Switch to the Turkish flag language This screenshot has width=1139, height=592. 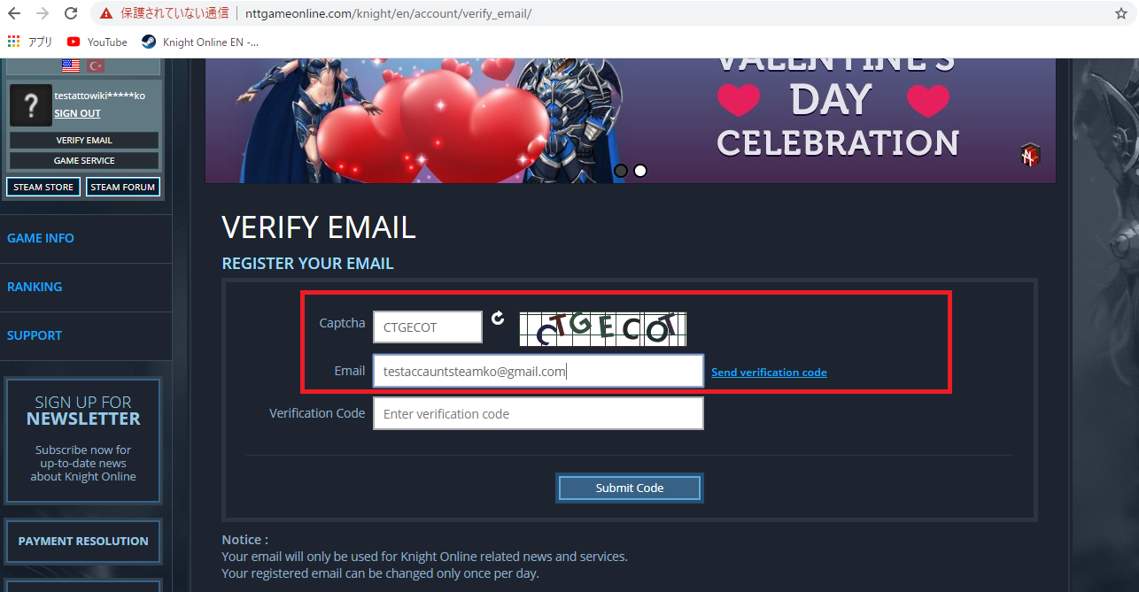click(95, 65)
